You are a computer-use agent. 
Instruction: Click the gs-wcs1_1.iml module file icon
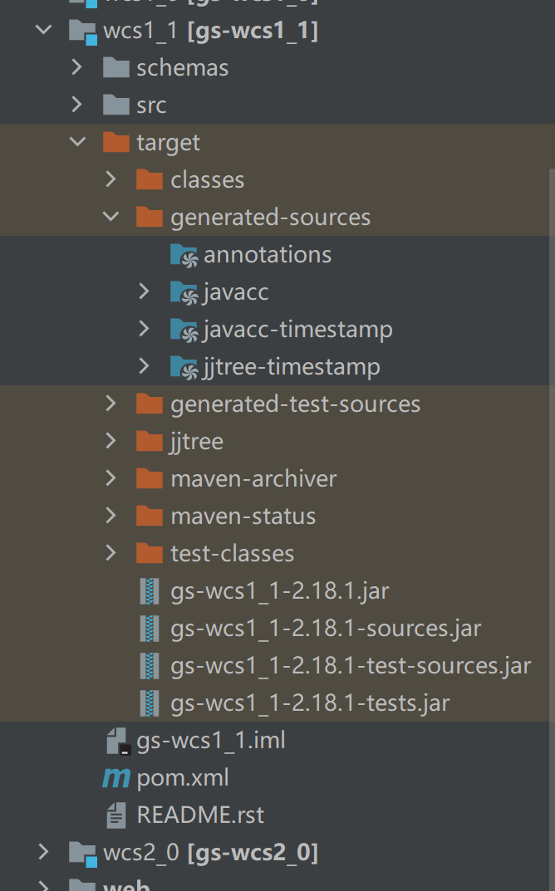click(x=117, y=741)
